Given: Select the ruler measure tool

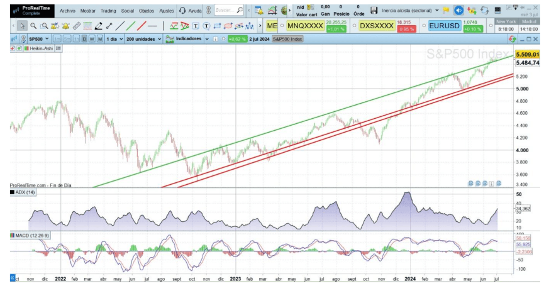Looking at the screenshot, I should click(77, 26).
